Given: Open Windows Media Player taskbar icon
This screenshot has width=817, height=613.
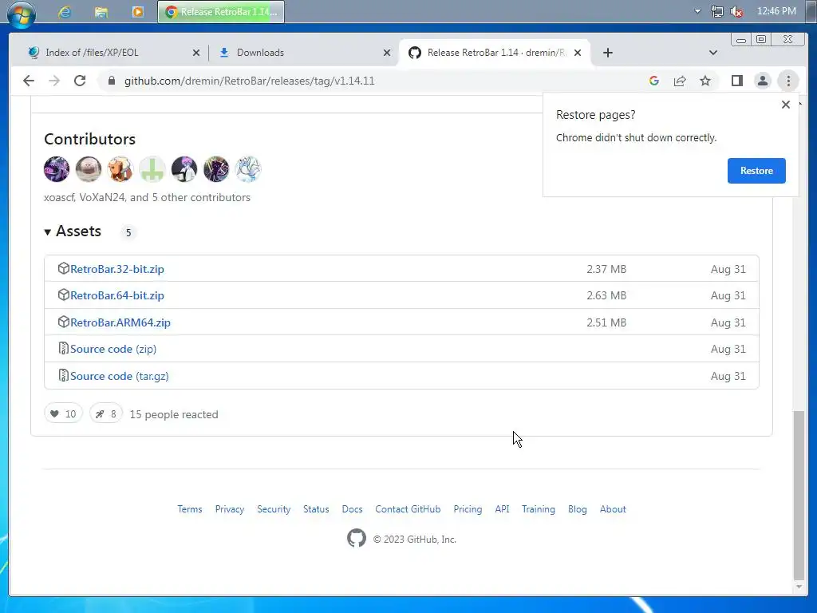Looking at the screenshot, I should click(x=137, y=11).
